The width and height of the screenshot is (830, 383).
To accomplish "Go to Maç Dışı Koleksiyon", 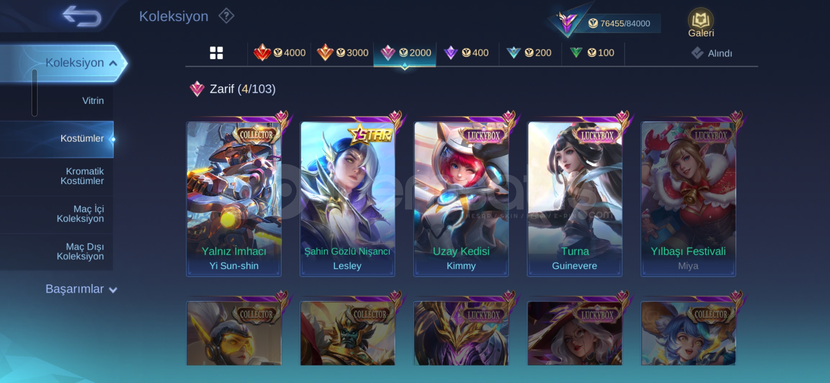I will coord(80,251).
